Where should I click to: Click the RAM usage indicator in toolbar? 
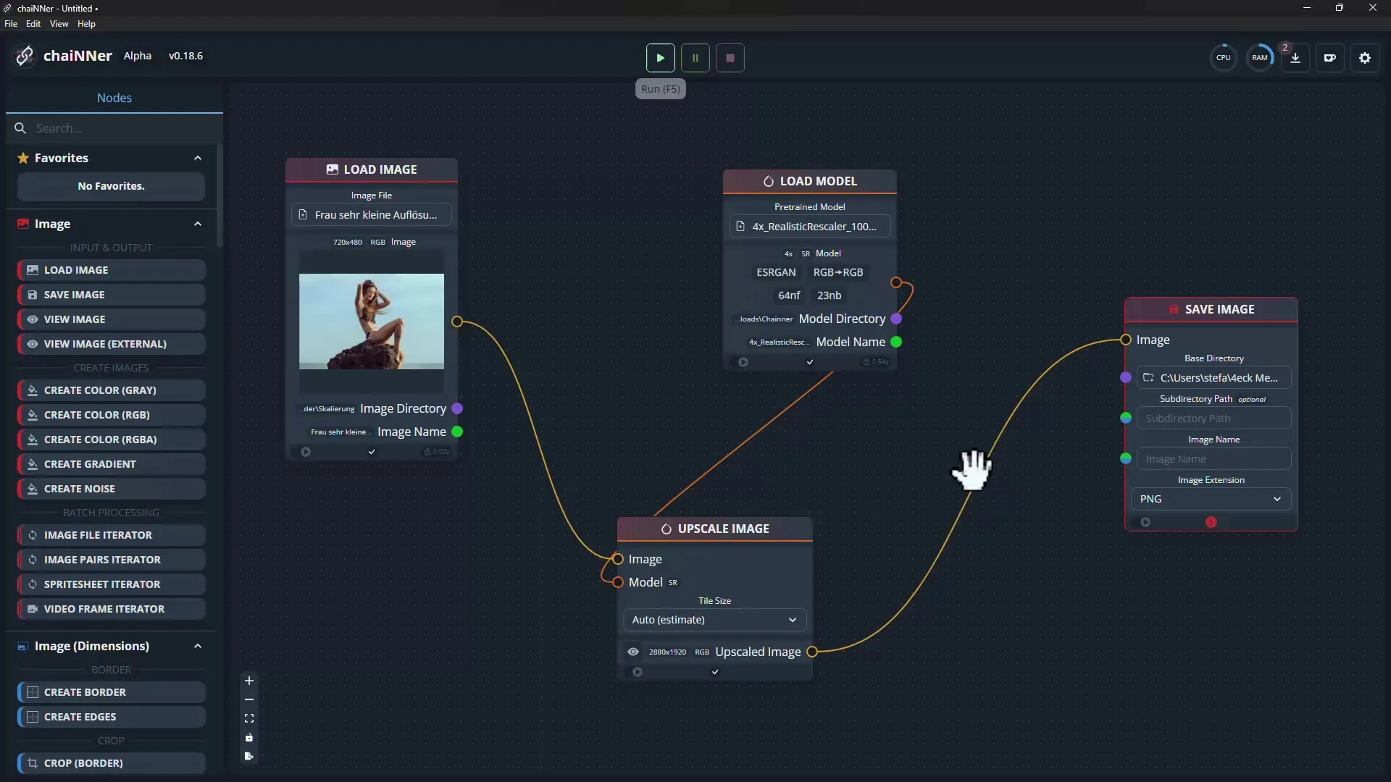[1260, 57]
